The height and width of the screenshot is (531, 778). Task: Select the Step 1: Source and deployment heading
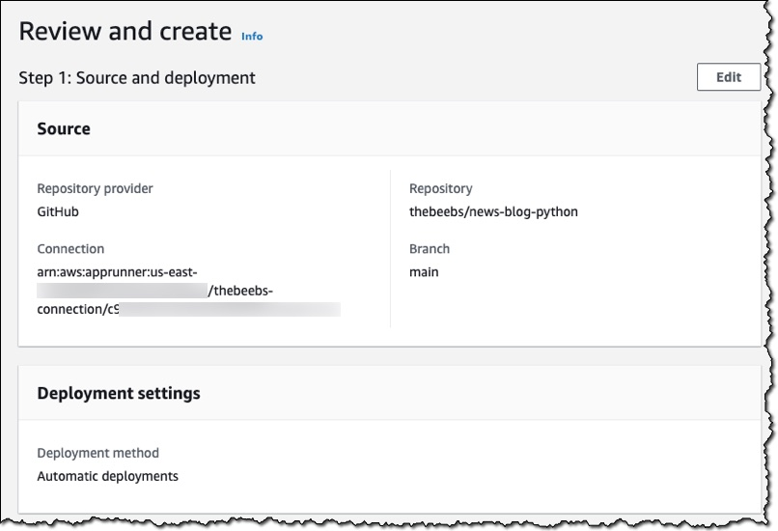click(x=137, y=78)
